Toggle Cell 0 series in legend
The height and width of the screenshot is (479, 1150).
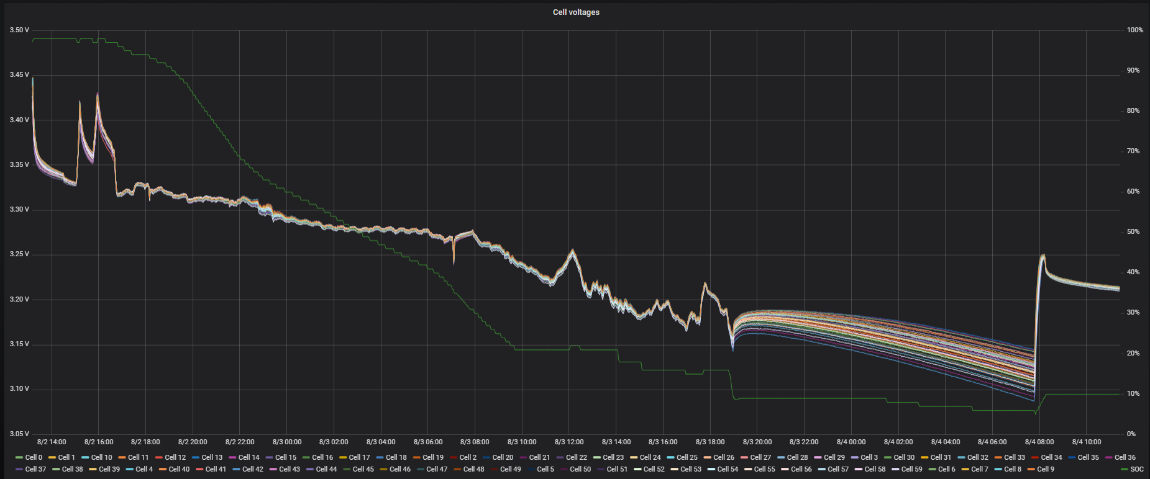tap(34, 457)
